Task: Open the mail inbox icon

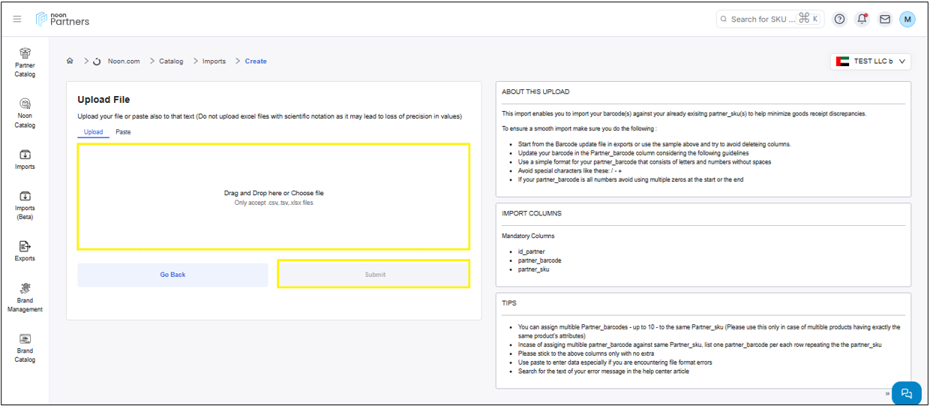Action: (x=885, y=19)
